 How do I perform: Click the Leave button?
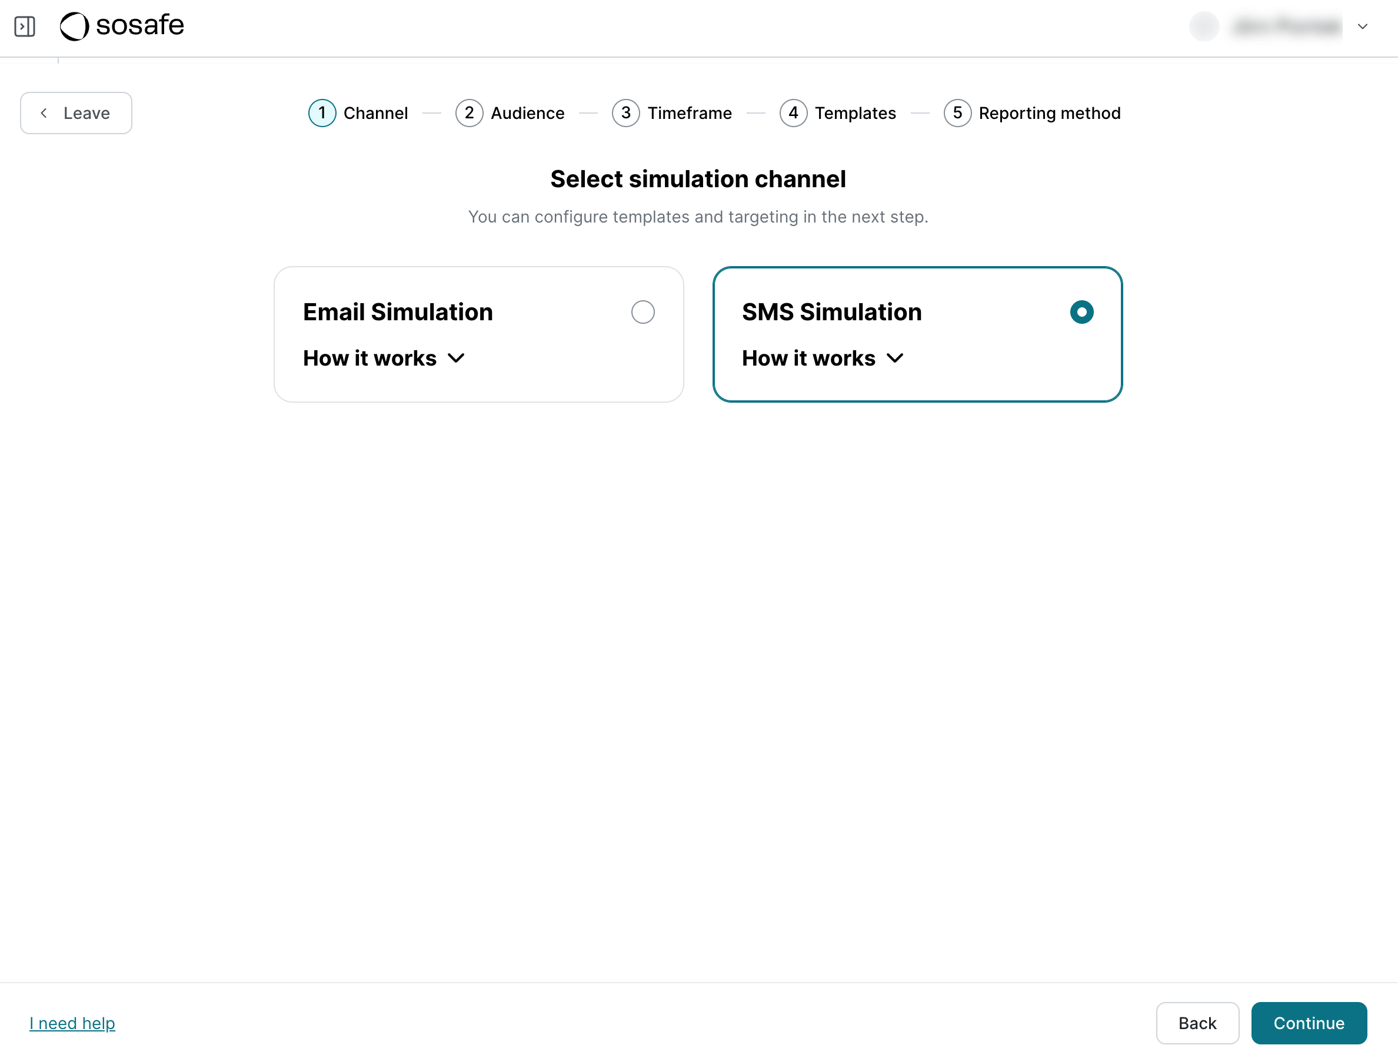(76, 113)
